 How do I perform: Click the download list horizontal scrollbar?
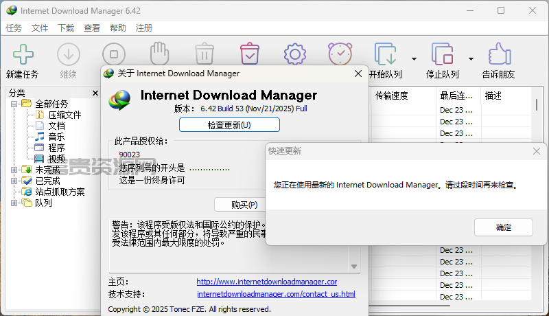(410, 306)
